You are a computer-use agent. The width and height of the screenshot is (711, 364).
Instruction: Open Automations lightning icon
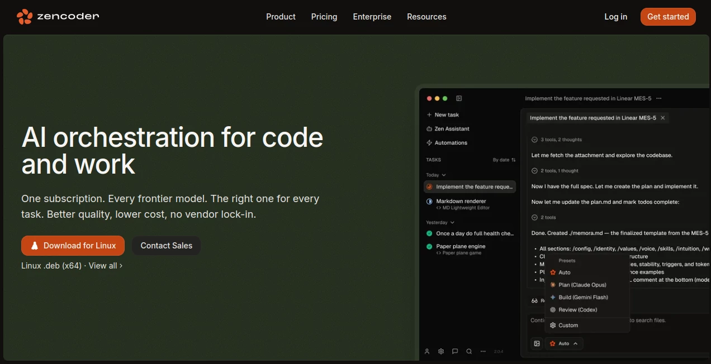429,143
